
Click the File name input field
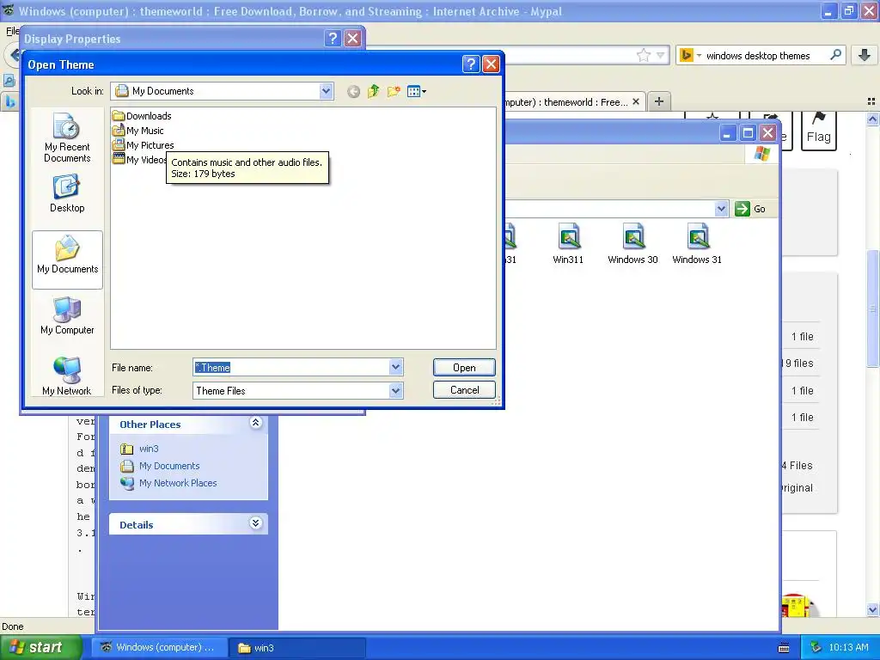pos(291,368)
